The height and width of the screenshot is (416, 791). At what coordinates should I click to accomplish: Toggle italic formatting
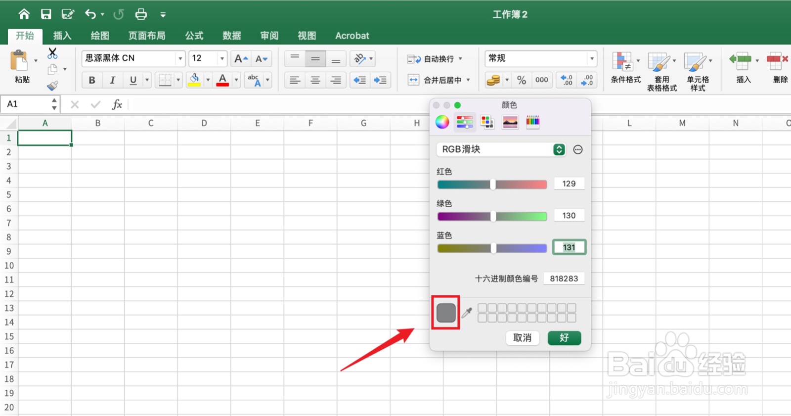point(112,80)
